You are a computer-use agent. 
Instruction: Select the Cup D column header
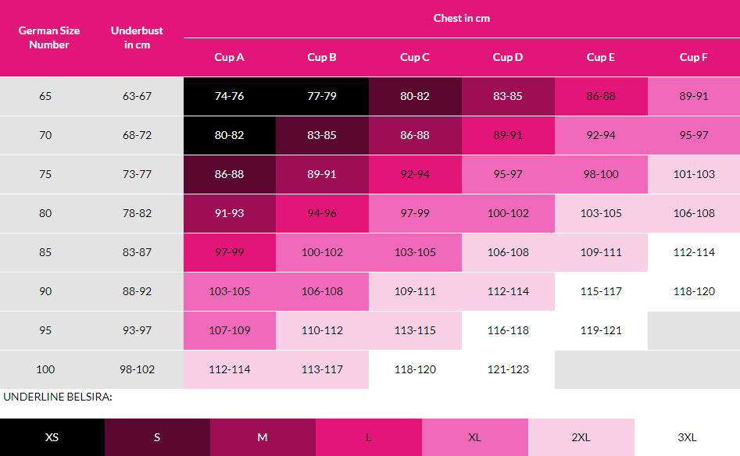(x=508, y=57)
